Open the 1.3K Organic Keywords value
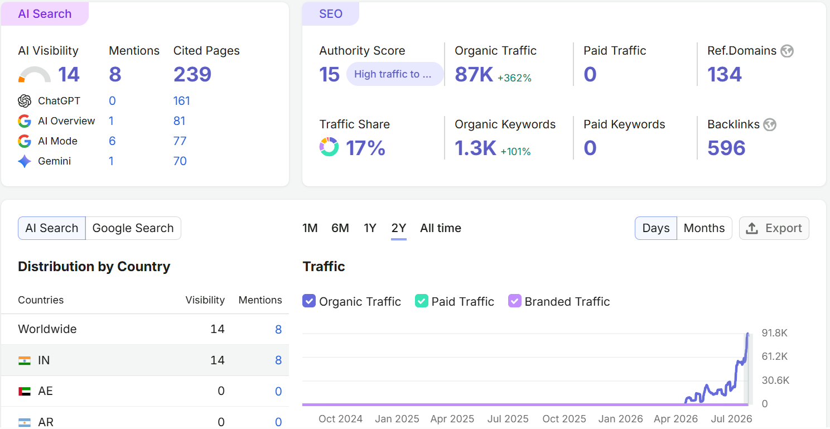The image size is (830, 429). 476,148
